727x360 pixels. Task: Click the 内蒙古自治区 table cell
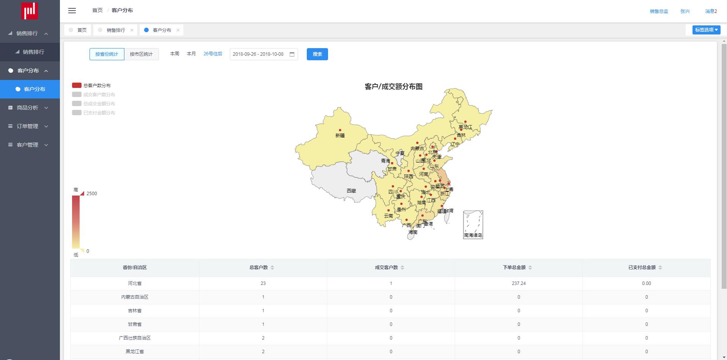(x=135, y=297)
